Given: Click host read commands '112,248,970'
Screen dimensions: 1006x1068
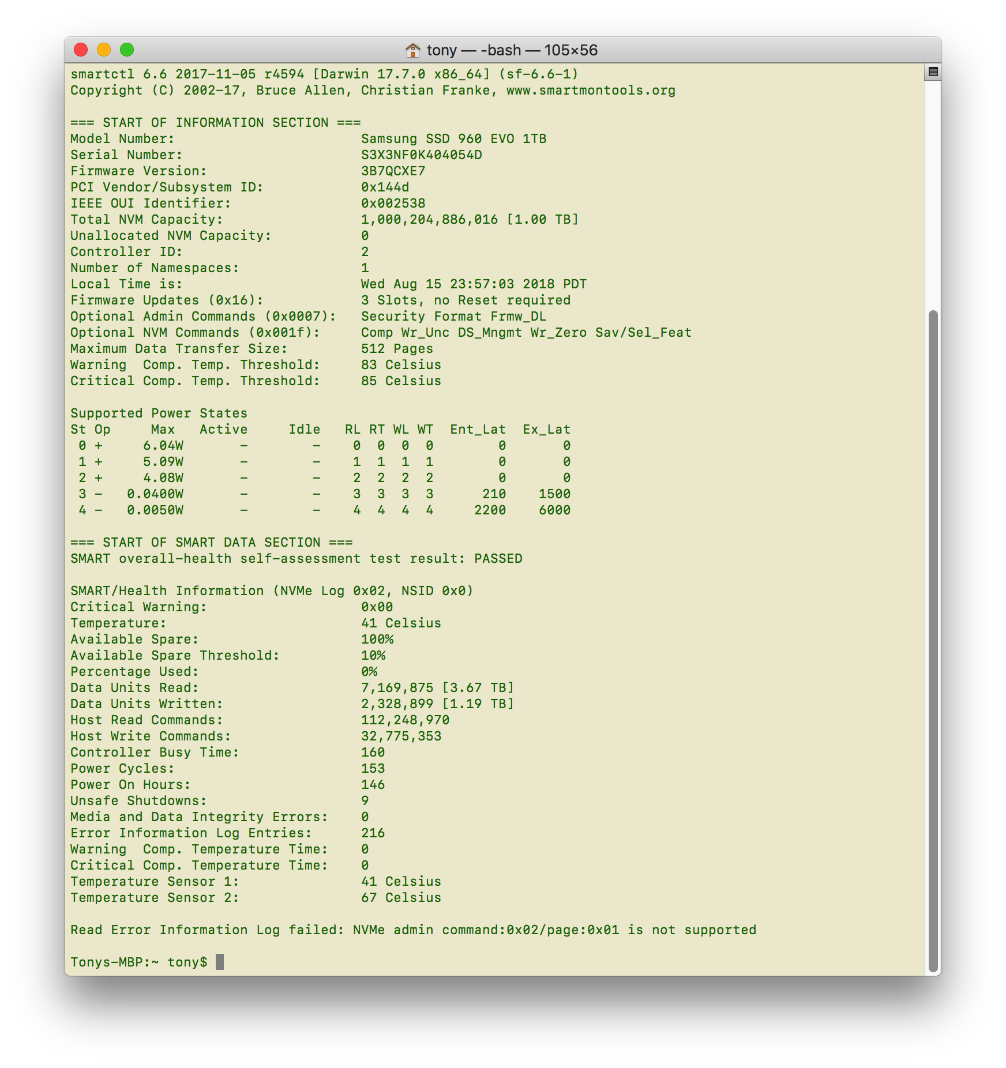Looking at the screenshot, I should (x=405, y=720).
